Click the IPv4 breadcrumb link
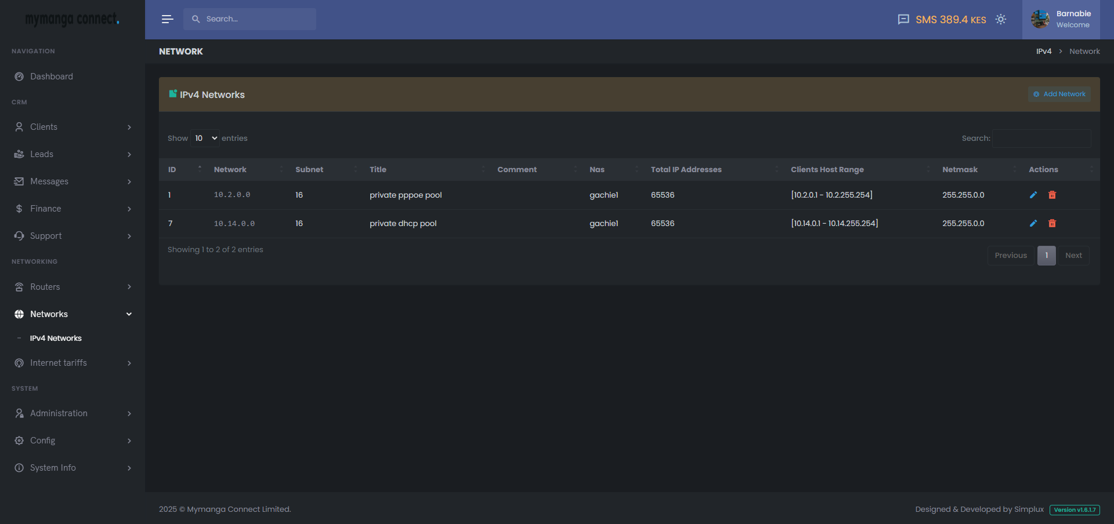Image resolution: width=1114 pixels, height=524 pixels. click(1043, 52)
